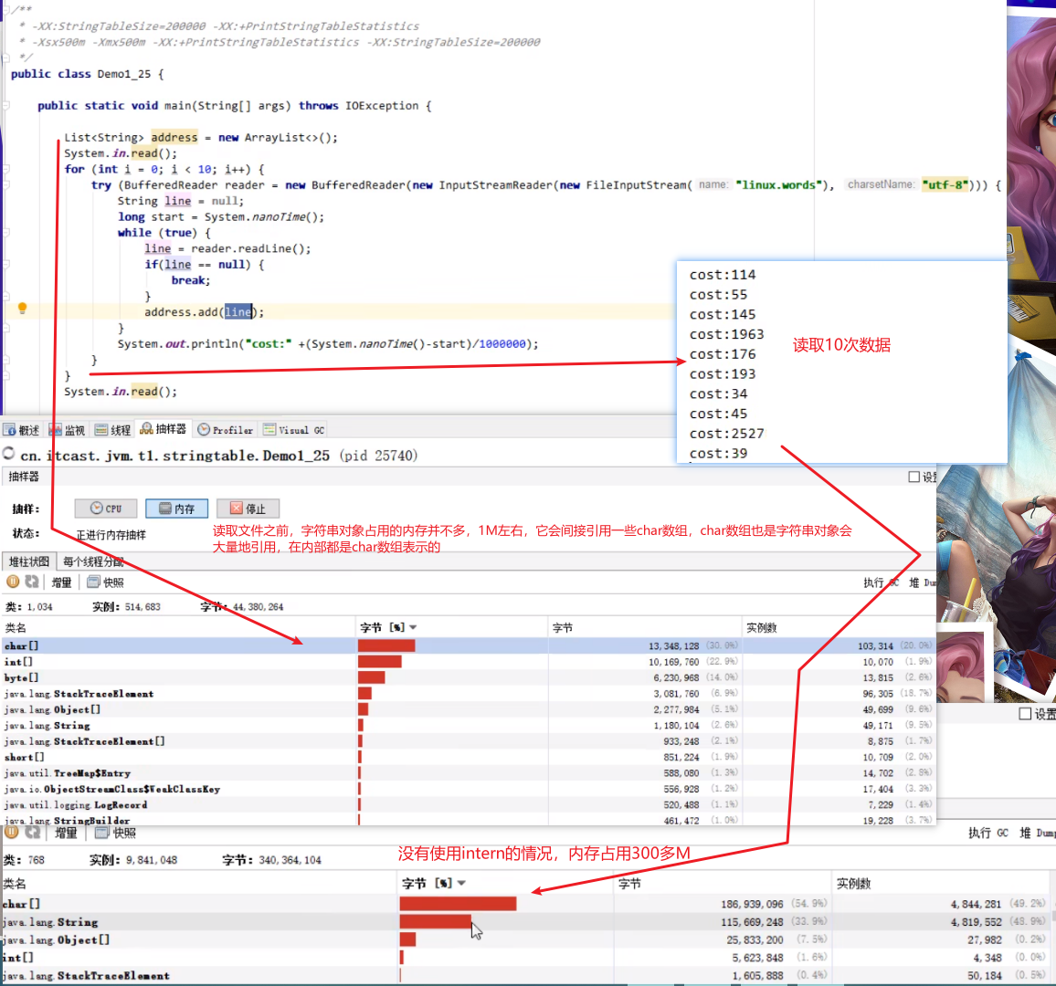Click the sort arrow on the upper 字节 [%] column
This screenshot has height=986, width=1056.
[x=413, y=627]
